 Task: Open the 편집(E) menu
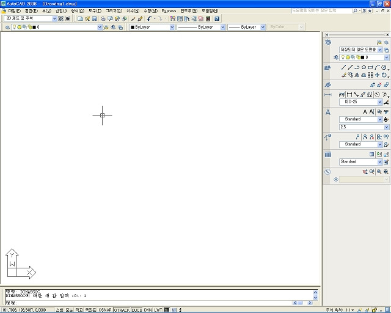click(31, 11)
